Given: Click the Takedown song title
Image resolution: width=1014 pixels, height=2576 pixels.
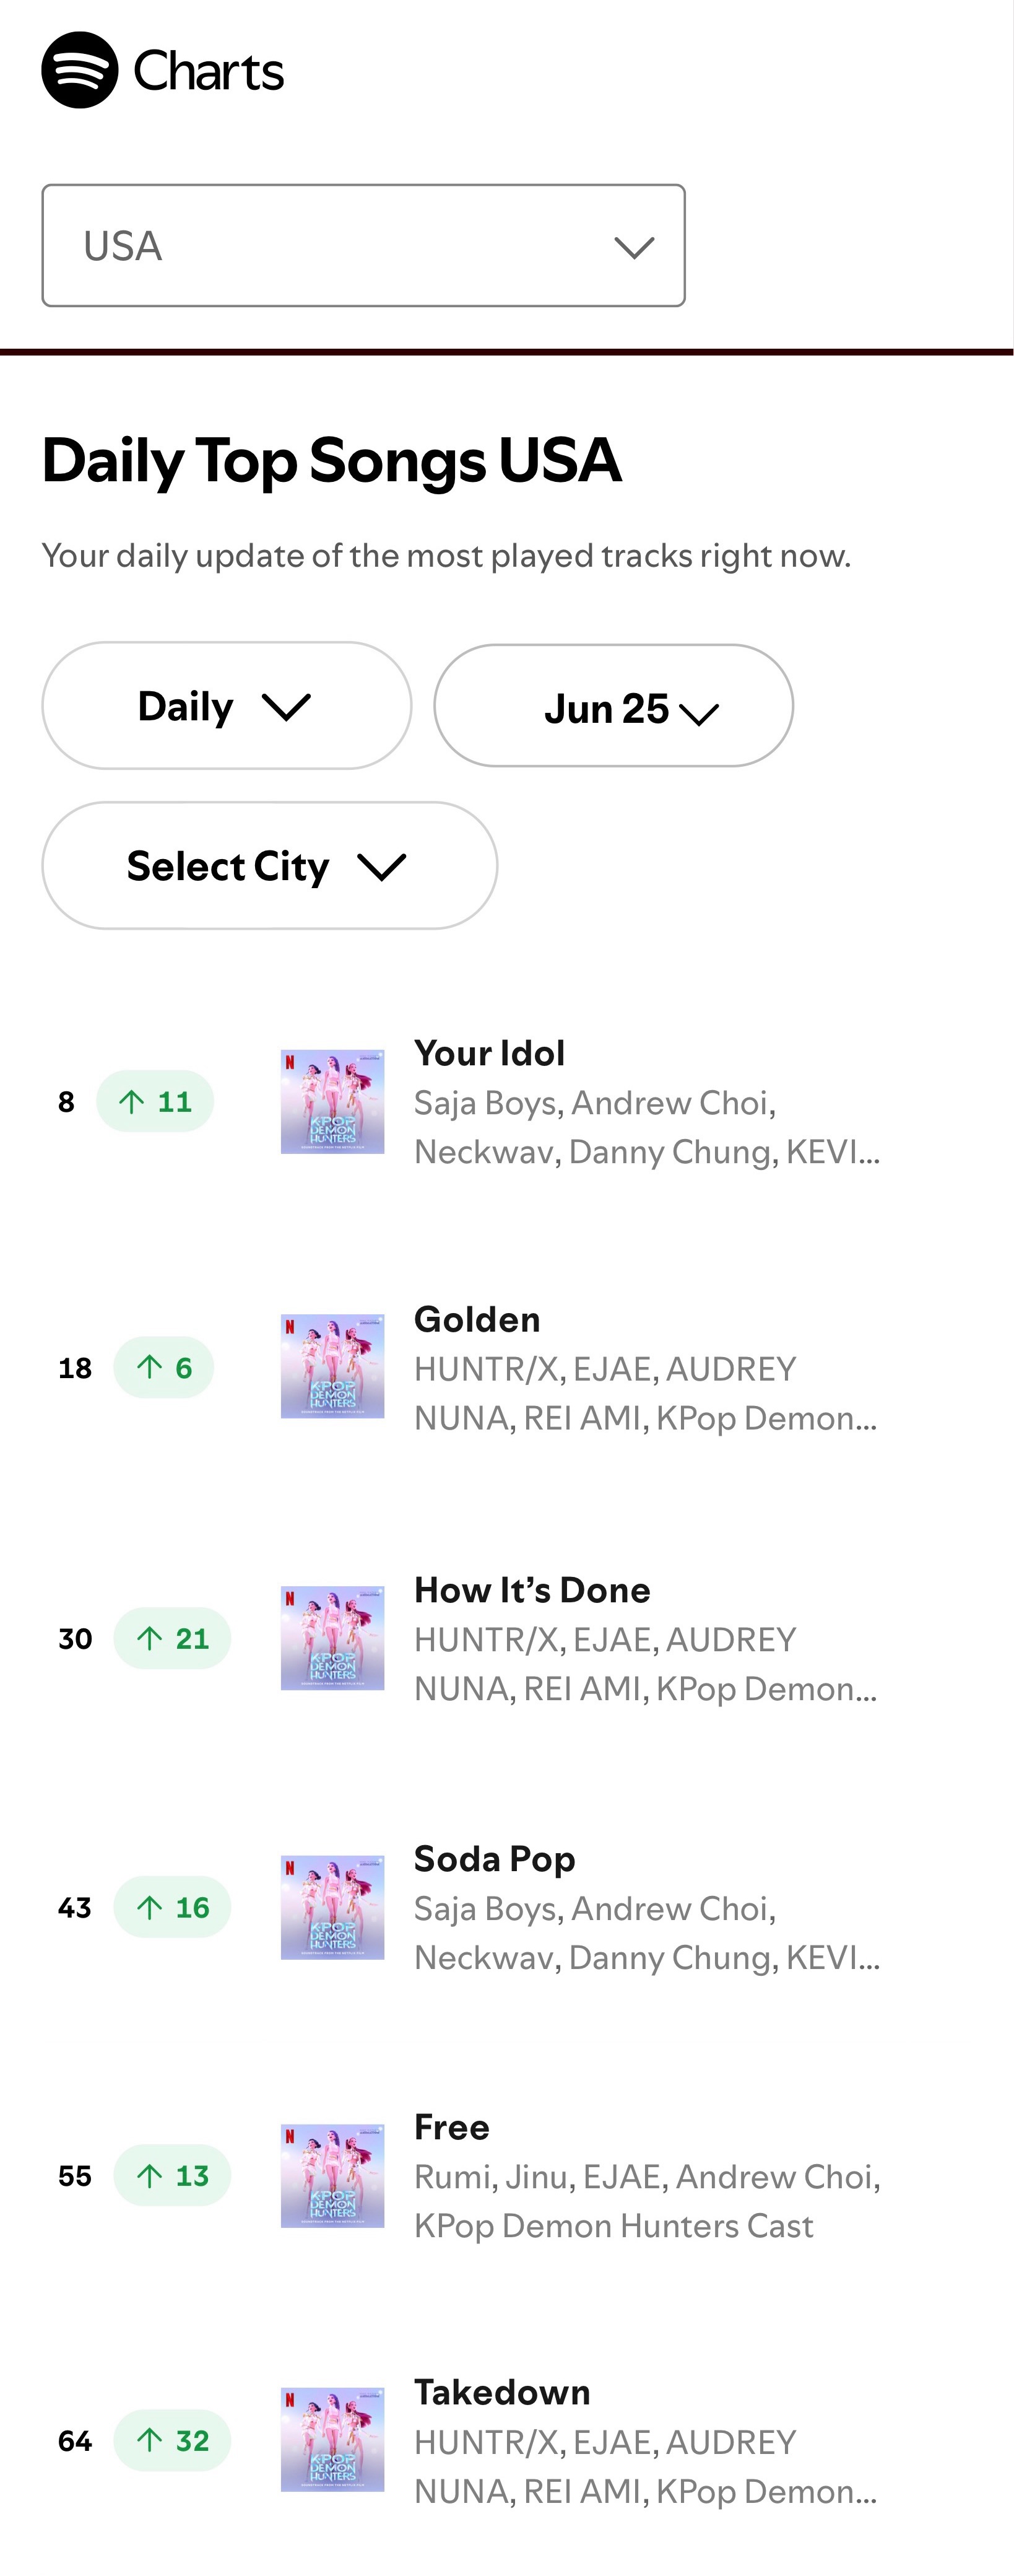Looking at the screenshot, I should pos(503,2392).
